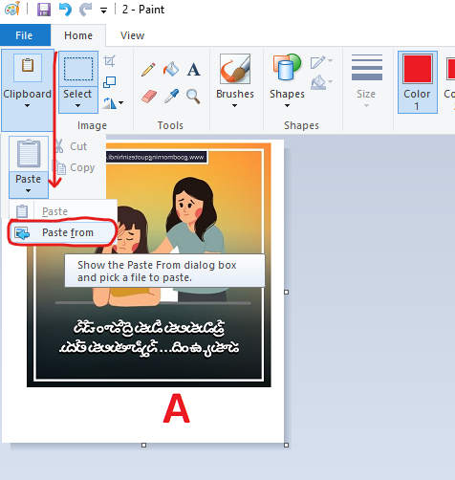Open the File menu
The height and width of the screenshot is (480, 455).
point(24,35)
